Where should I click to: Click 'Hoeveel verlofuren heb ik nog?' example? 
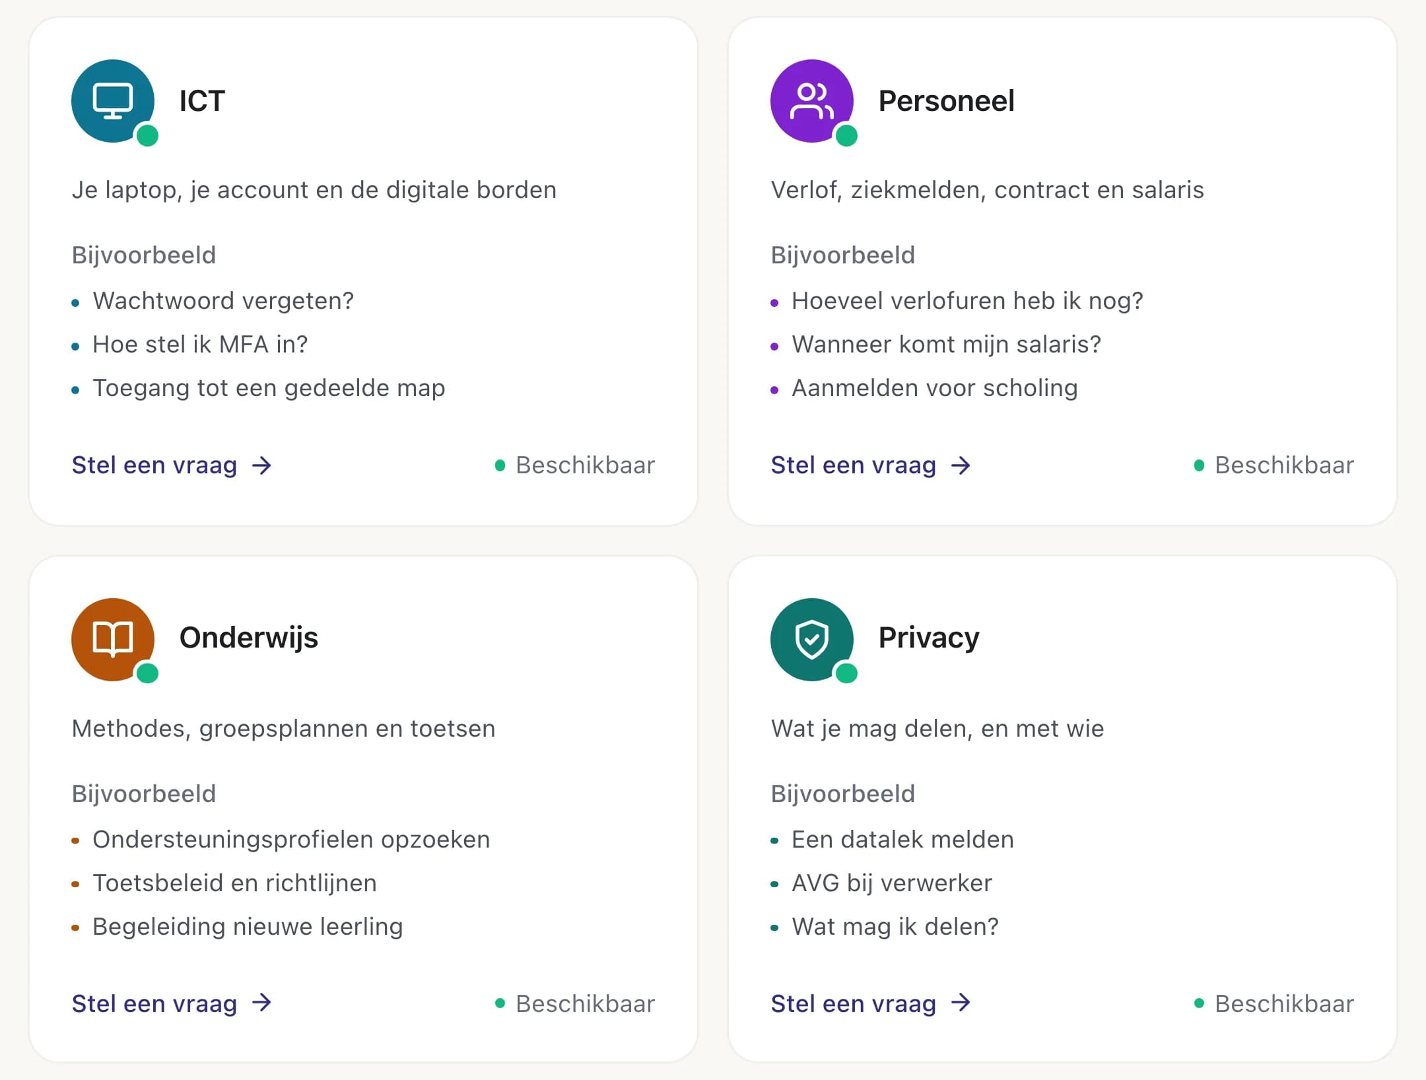click(967, 301)
